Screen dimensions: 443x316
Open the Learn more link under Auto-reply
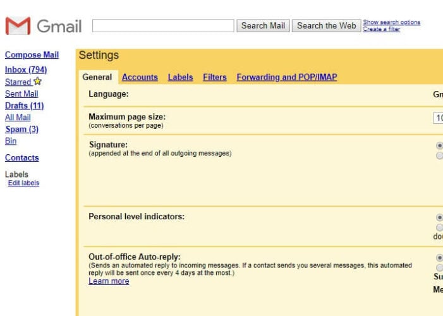[x=109, y=281]
